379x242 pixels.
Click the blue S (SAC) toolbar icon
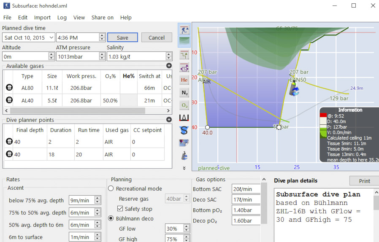coord(184,130)
